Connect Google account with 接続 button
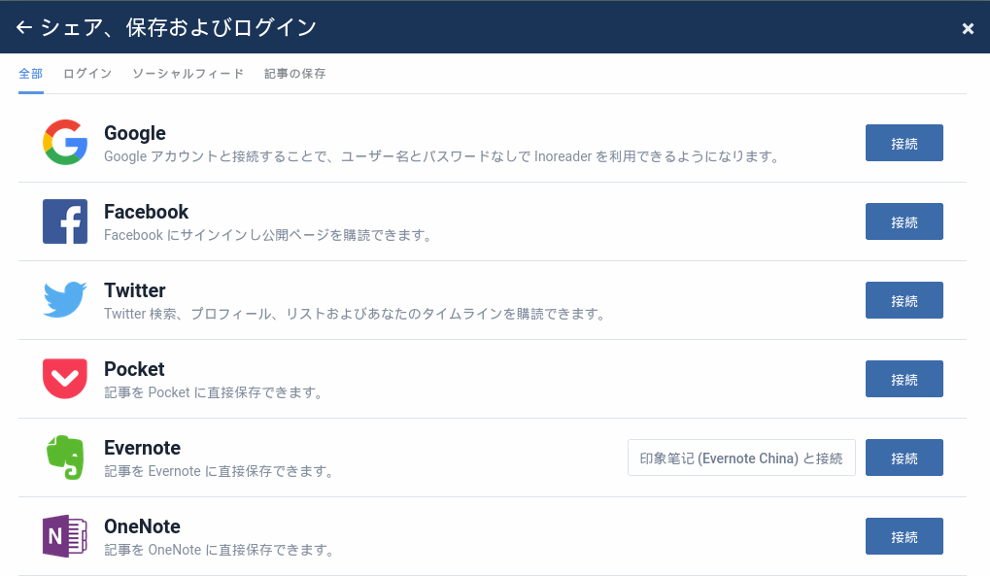The image size is (990, 576). [905, 143]
